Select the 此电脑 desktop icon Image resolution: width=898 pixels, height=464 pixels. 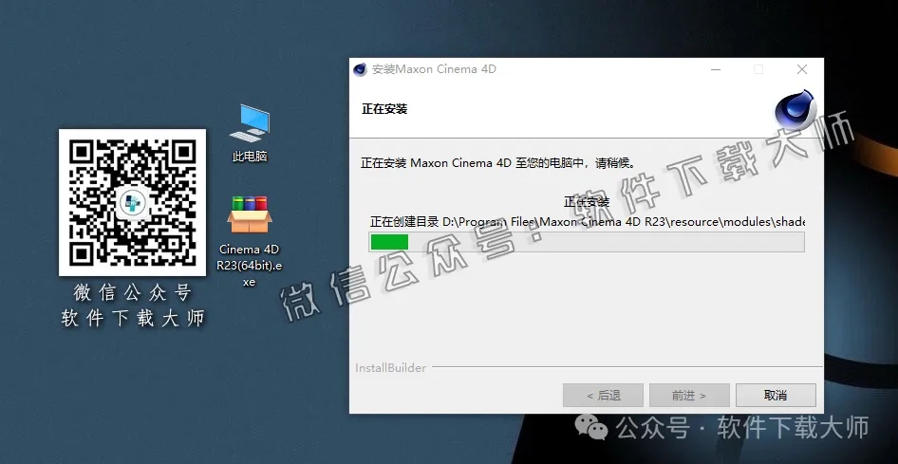pyautogui.click(x=250, y=123)
